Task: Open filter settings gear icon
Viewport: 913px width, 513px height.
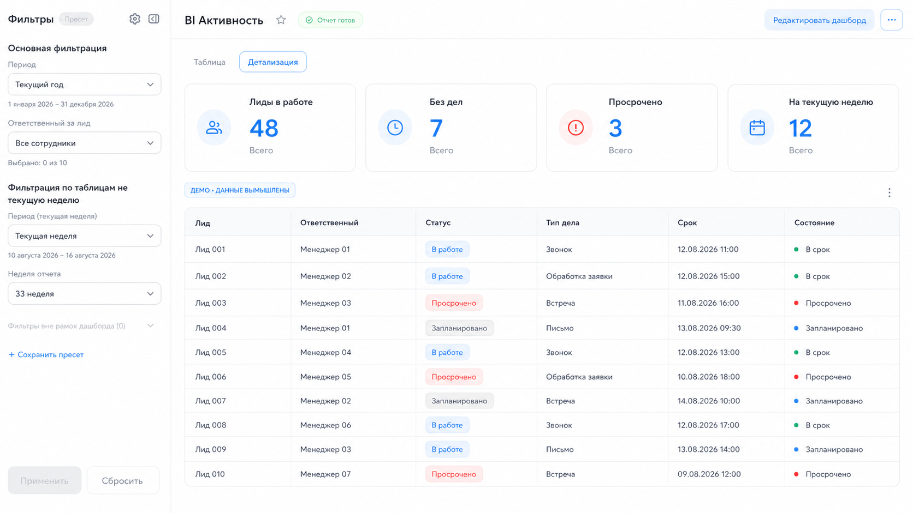Action: point(134,19)
